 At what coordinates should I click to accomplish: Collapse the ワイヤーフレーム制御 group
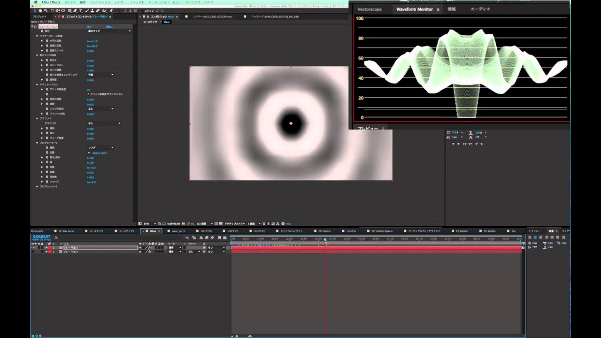37,36
